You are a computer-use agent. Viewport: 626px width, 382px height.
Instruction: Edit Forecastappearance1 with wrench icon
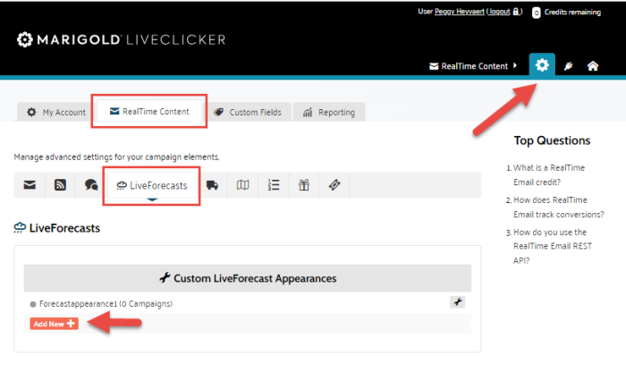click(456, 302)
